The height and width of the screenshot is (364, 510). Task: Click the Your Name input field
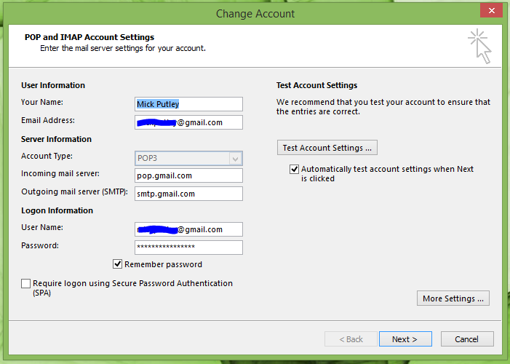coord(188,104)
